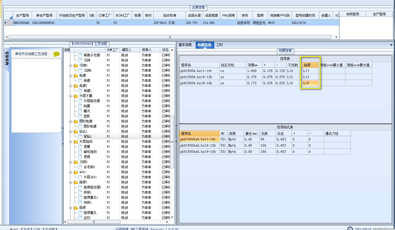Click the folder icon of 外层干膜
Image resolution: width=395 pixels, height=230 pixels.
pos(76,96)
